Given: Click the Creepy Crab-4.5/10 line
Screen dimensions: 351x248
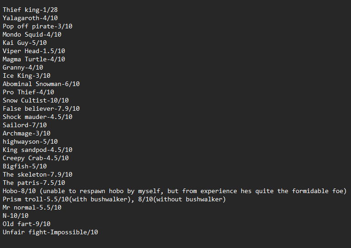Looking at the screenshot, I should (36, 158).
